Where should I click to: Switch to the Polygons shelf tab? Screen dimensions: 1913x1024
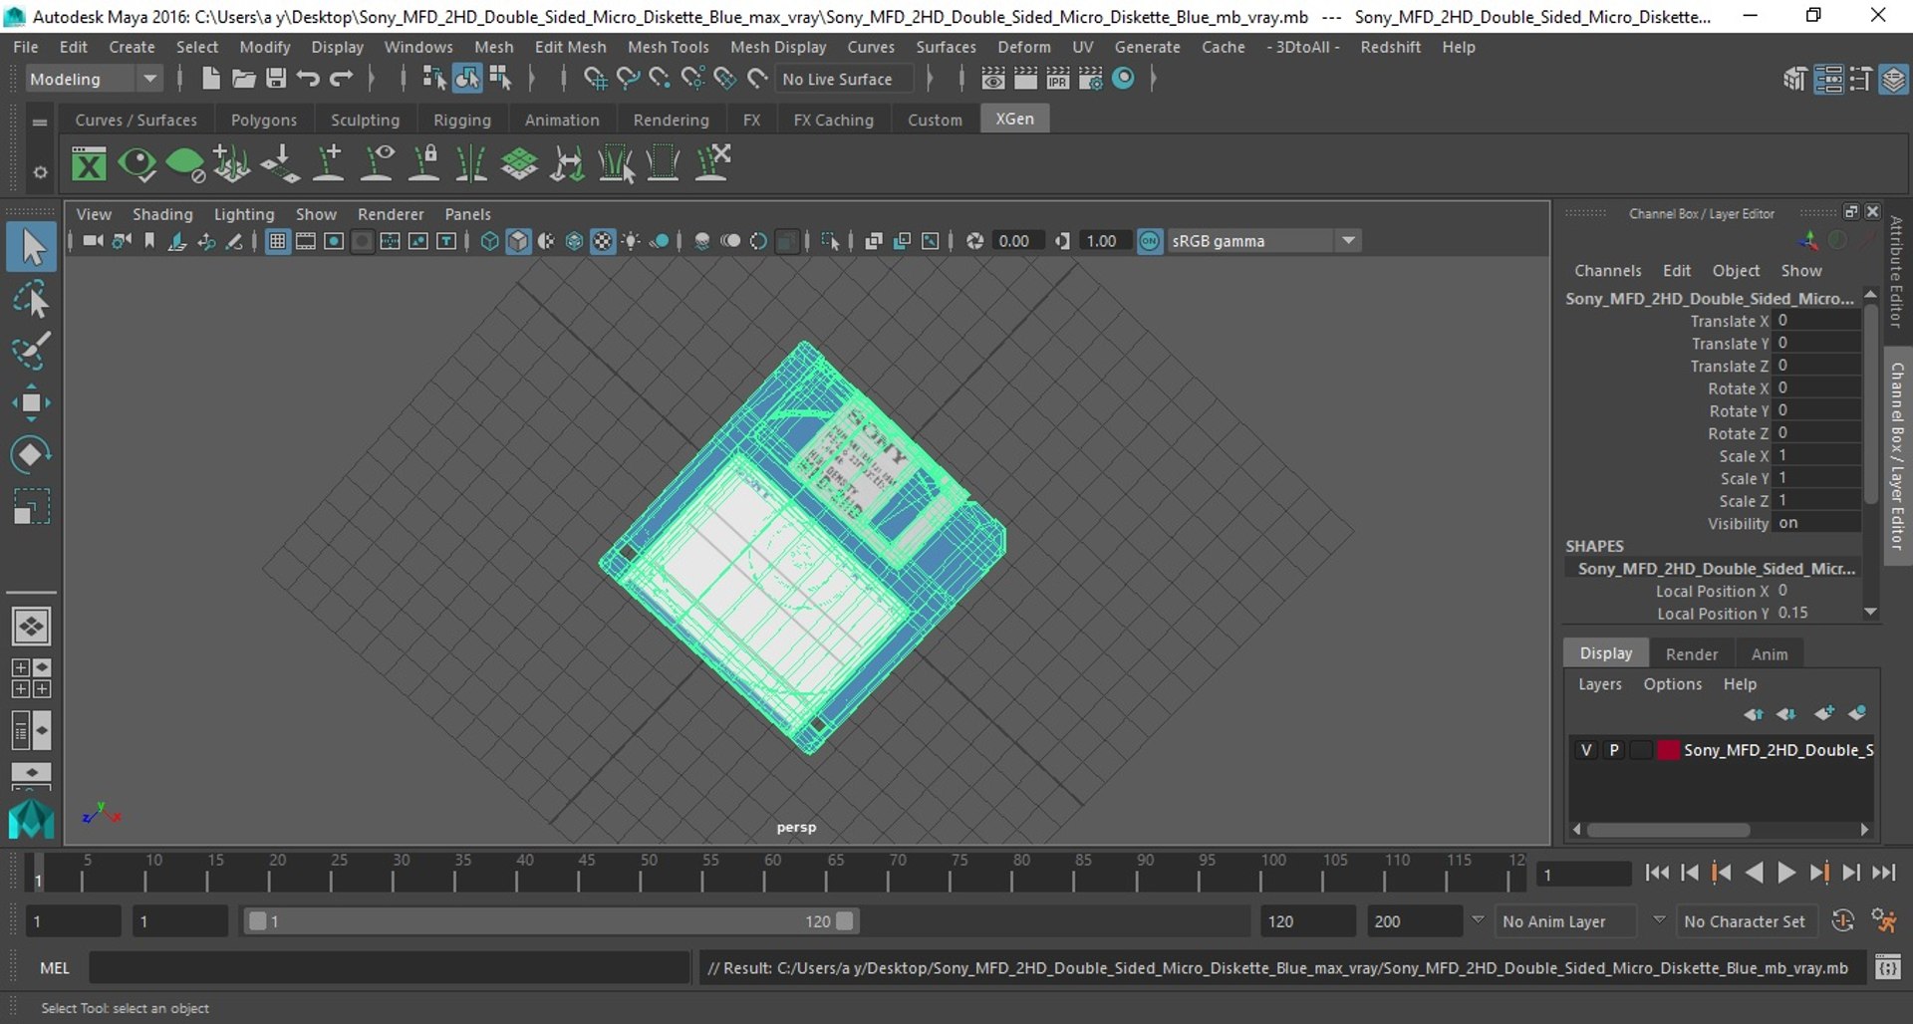point(263,120)
